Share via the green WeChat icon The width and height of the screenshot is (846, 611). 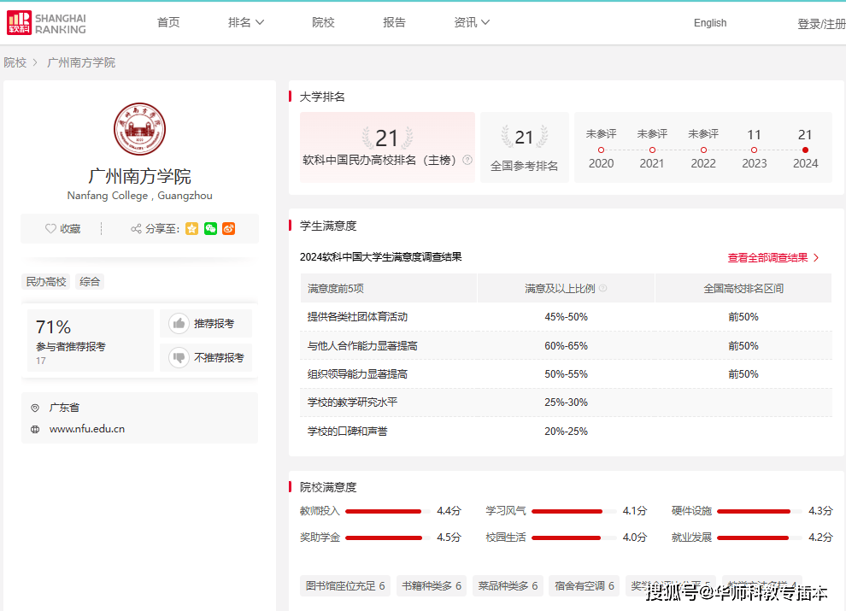(x=210, y=229)
